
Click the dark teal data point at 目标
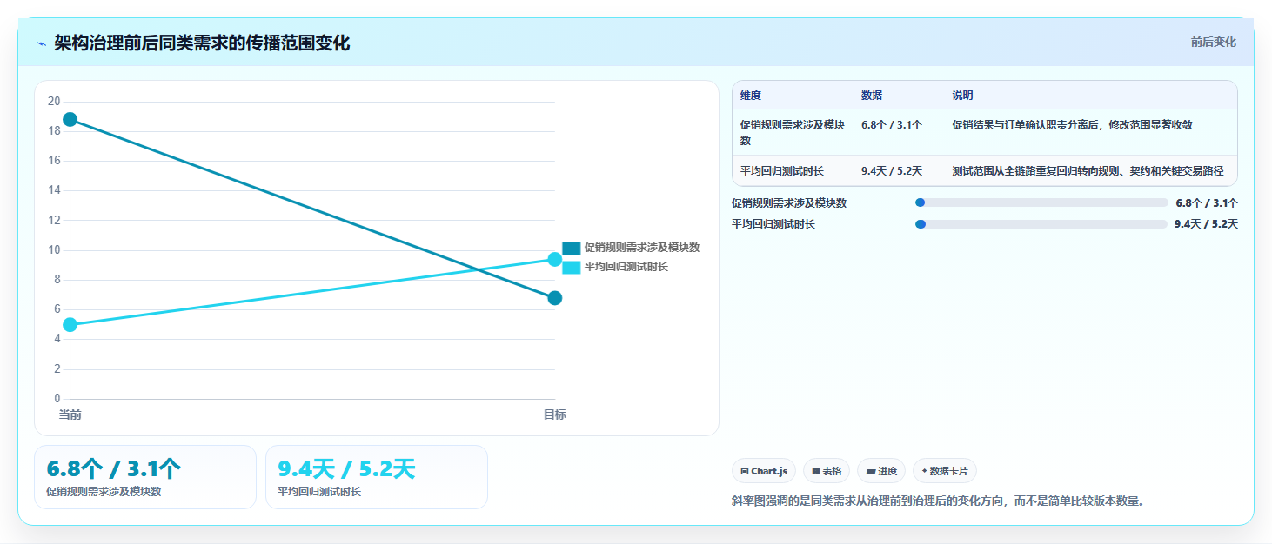click(x=555, y=298)
